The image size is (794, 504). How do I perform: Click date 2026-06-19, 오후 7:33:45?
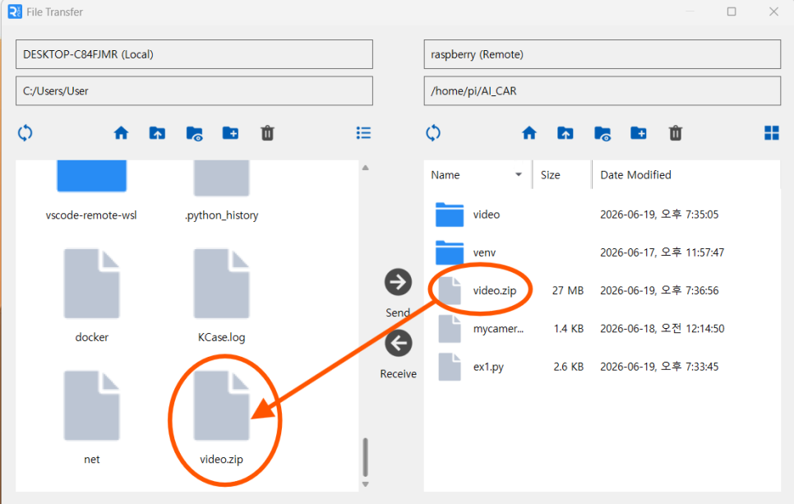coord(659,367)
